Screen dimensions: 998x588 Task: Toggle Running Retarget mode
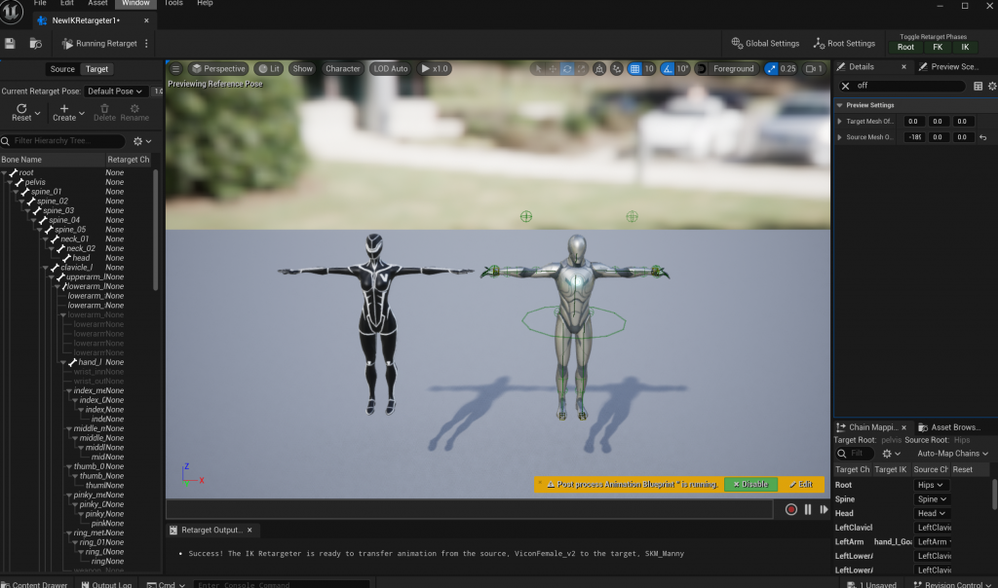click(x=99, y=43)
